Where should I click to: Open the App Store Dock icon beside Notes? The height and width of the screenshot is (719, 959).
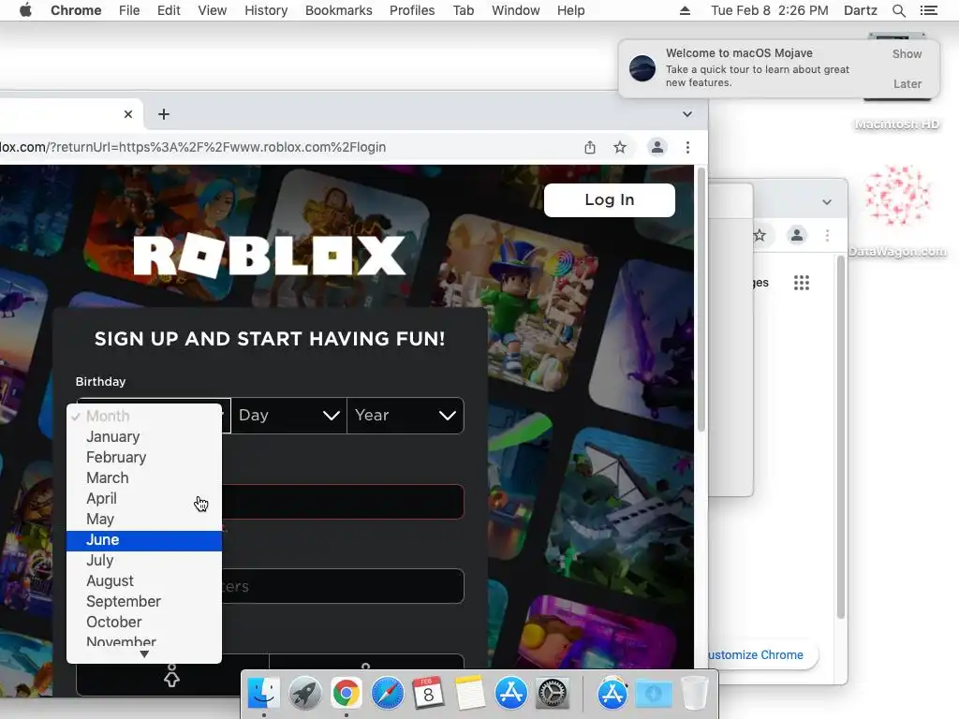(x=510, y=694)
